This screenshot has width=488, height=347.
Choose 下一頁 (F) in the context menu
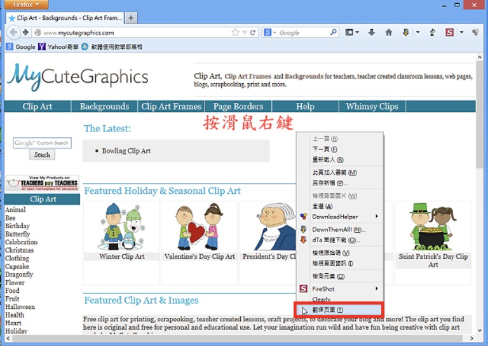pyautogui.click(x=339, y=149)
